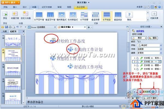Viewport: 164px width, 109px height.
Task: Click the print icon in quick toolbar
Action: click(10, 27)
